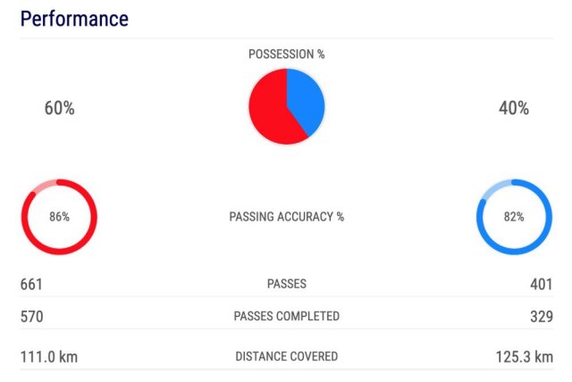
Task: Select the DISTANCE COVERED row label
Action: (286, 356)
